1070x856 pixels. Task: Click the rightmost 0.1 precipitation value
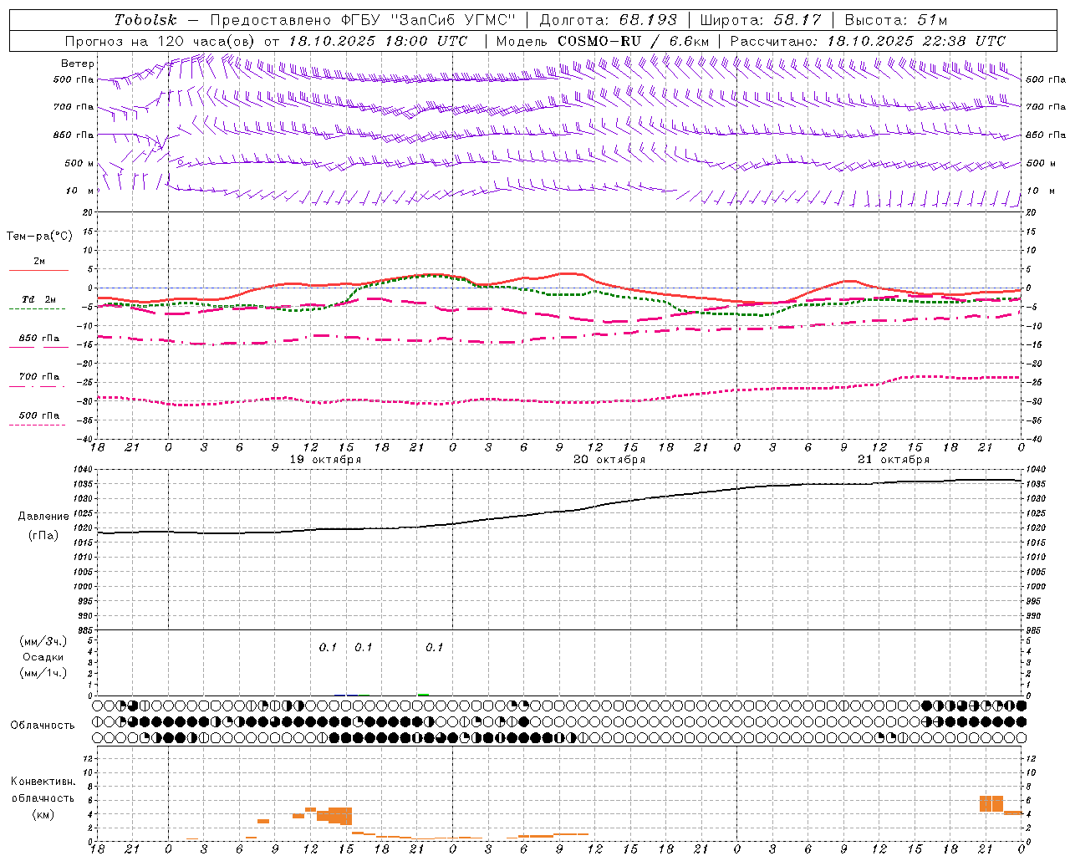coord(434,648)
